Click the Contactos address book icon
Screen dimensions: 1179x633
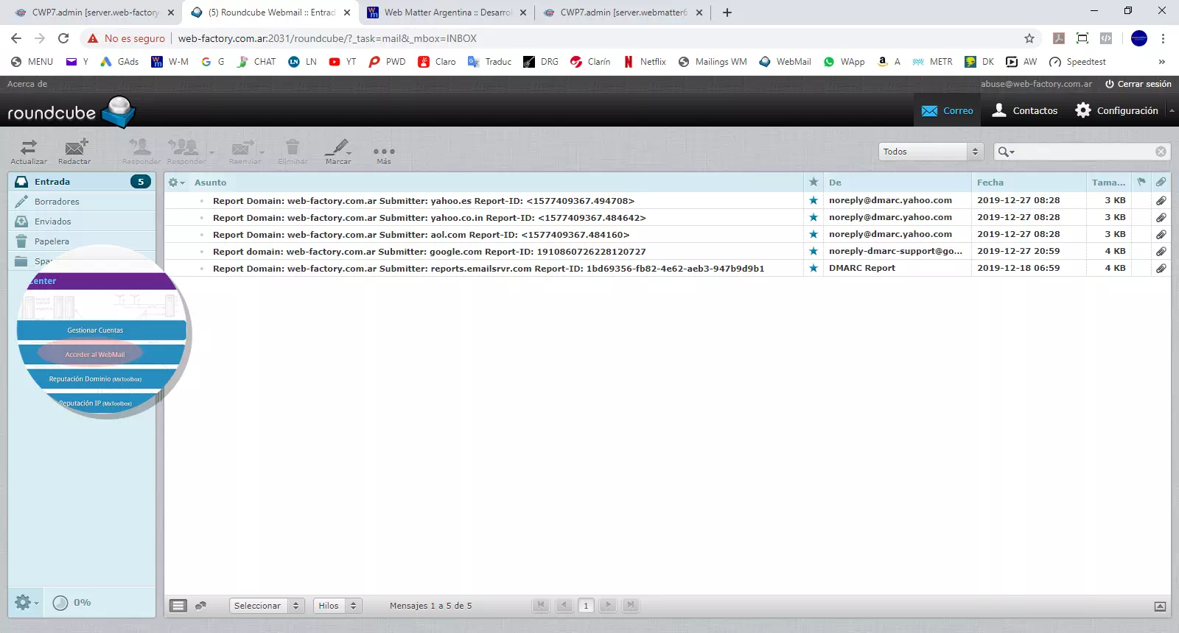point(999,110)
